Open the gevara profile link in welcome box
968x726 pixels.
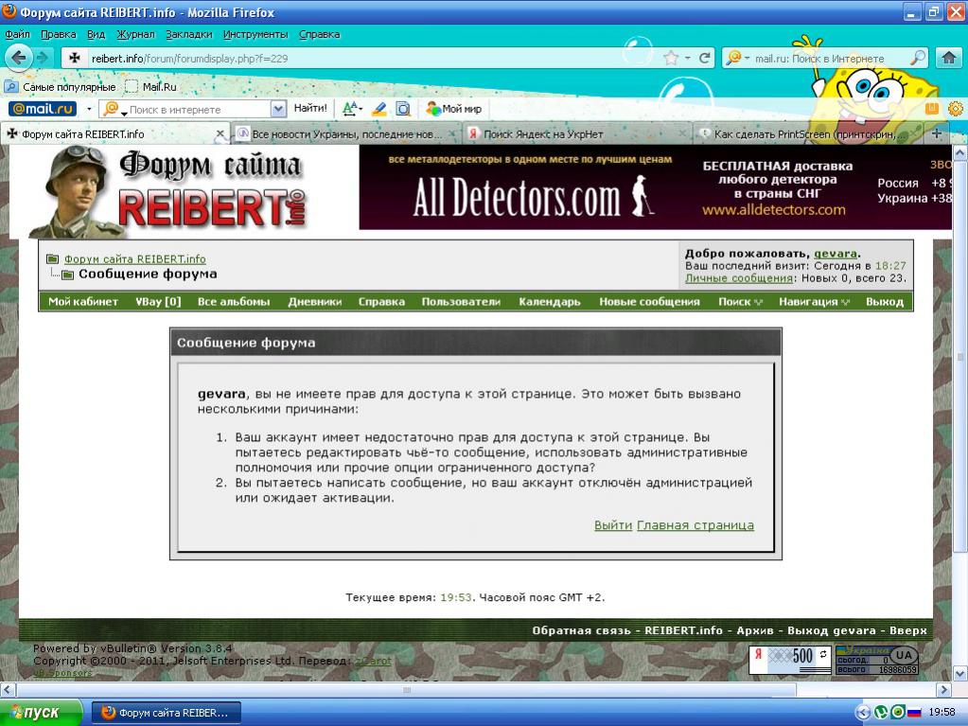[x=836, y=253]
